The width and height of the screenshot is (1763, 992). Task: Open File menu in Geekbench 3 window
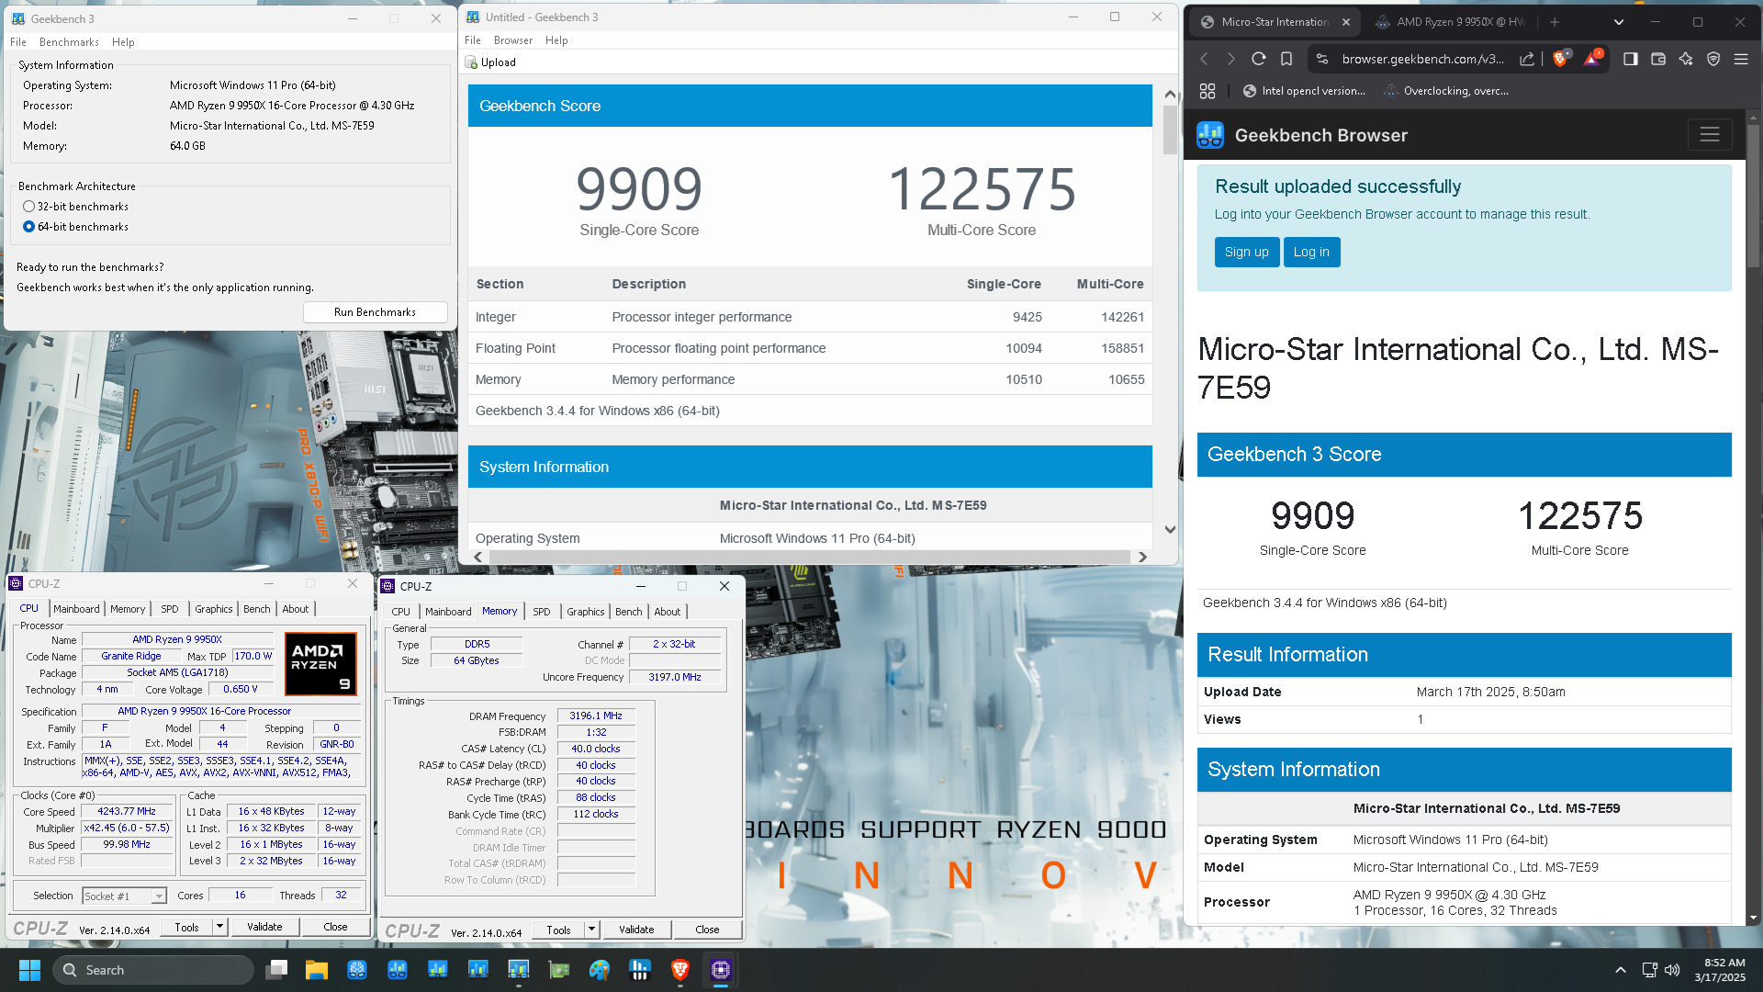18,42
